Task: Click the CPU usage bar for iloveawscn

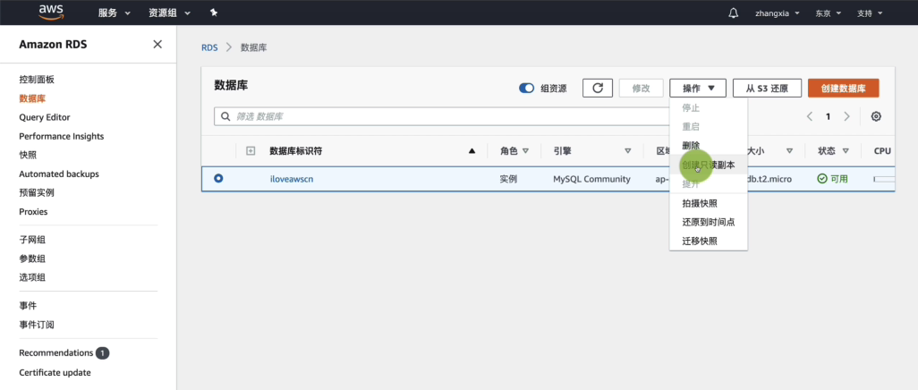Action: 884,179
